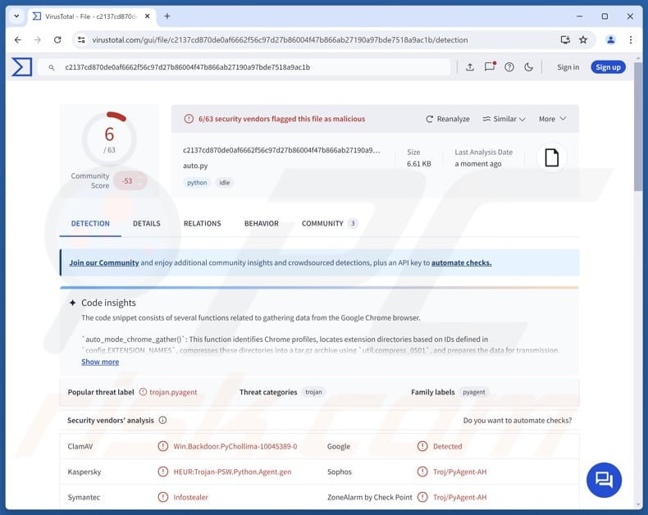The height and width of the screenshot is (515, 648).
Task: Open the help question mark icon
Action: [x=509, y=67]
